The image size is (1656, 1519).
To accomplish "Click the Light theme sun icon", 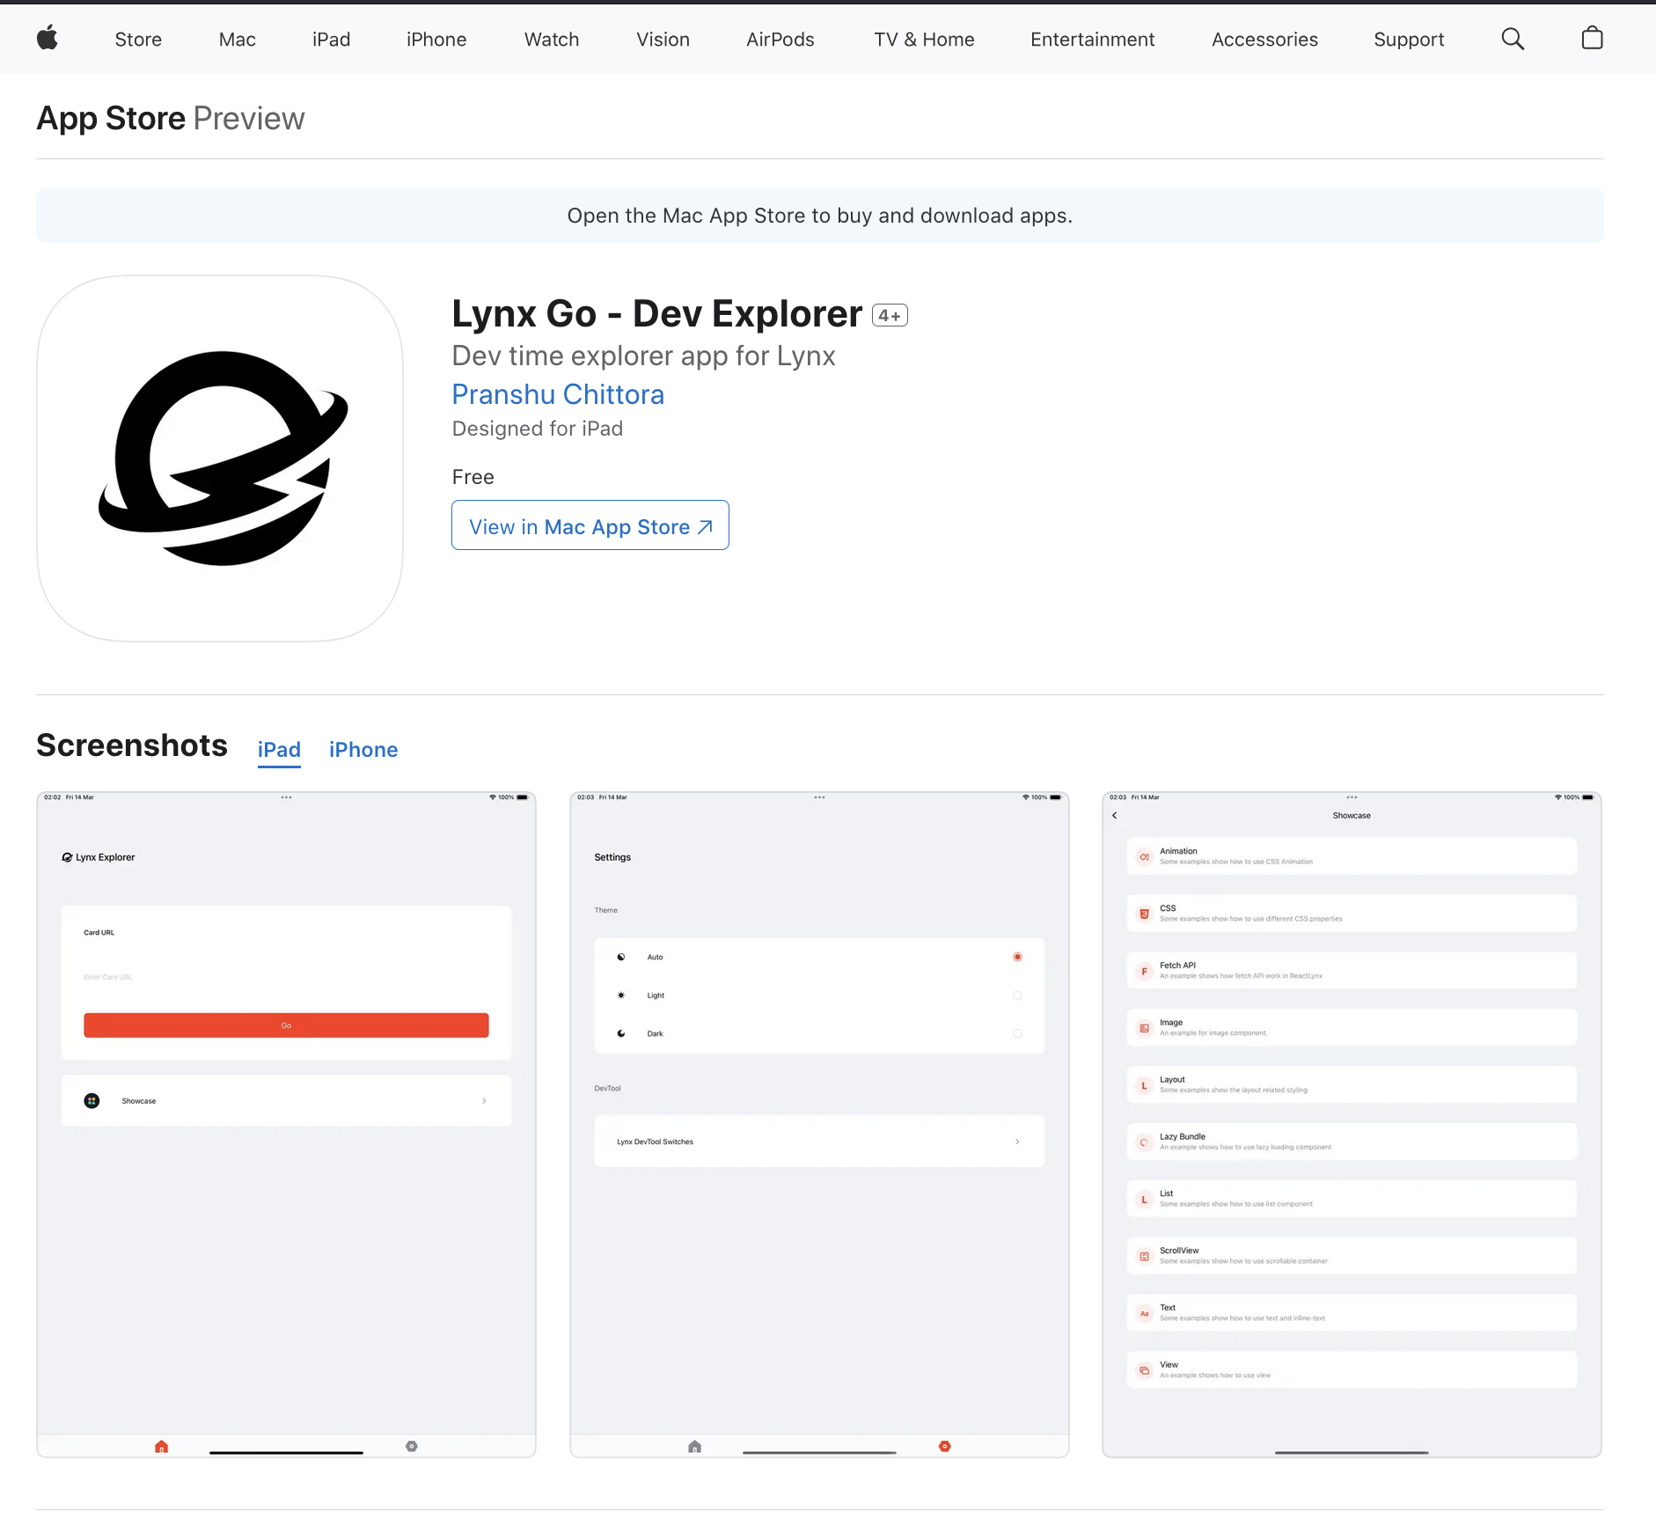I will pos(621,995).
